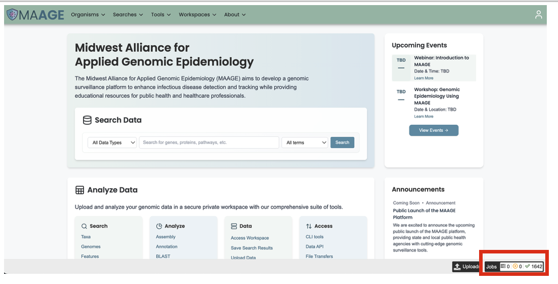Image resolution: width=558 pixels, height=284 pixels.
Task: Open the Data API link
Action: (315, 247)
